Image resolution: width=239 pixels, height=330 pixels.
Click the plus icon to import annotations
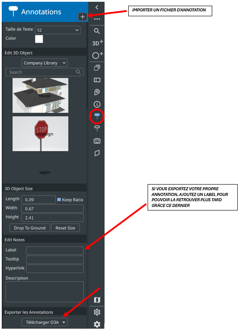pyautogui.click(x=83, y=17)
